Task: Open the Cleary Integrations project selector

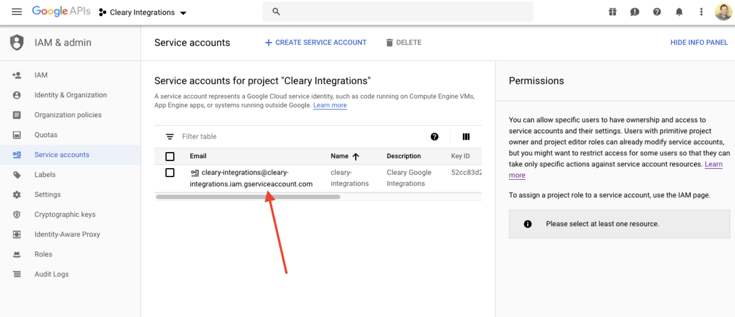Action: (x=143, y=13)
